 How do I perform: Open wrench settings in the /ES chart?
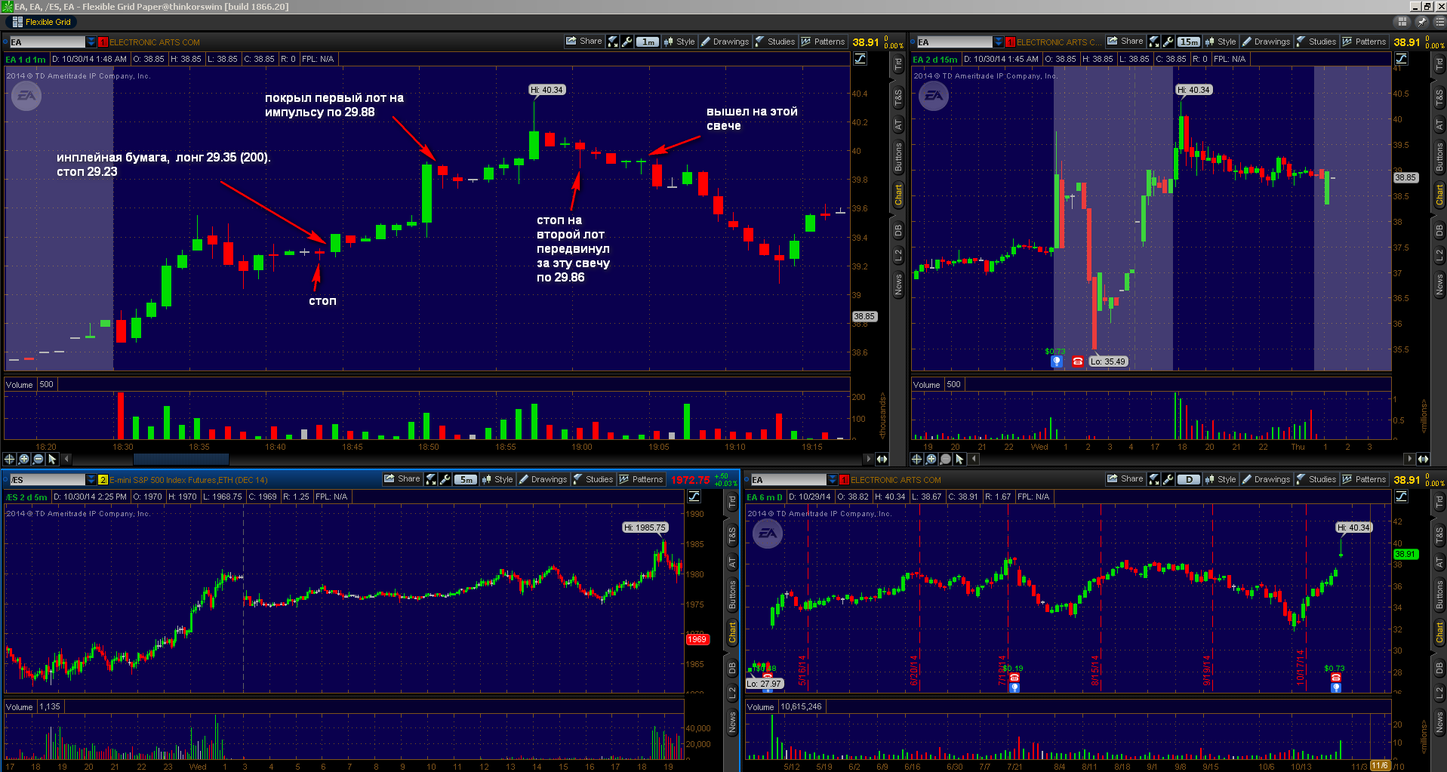tap(445, 479)
